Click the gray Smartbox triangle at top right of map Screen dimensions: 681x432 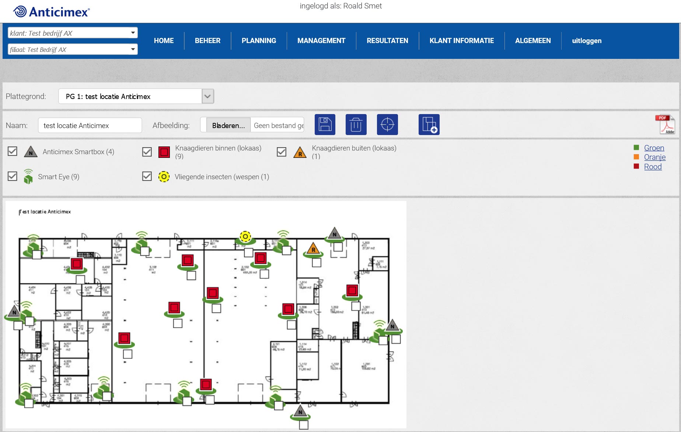[x=335, y=233]
